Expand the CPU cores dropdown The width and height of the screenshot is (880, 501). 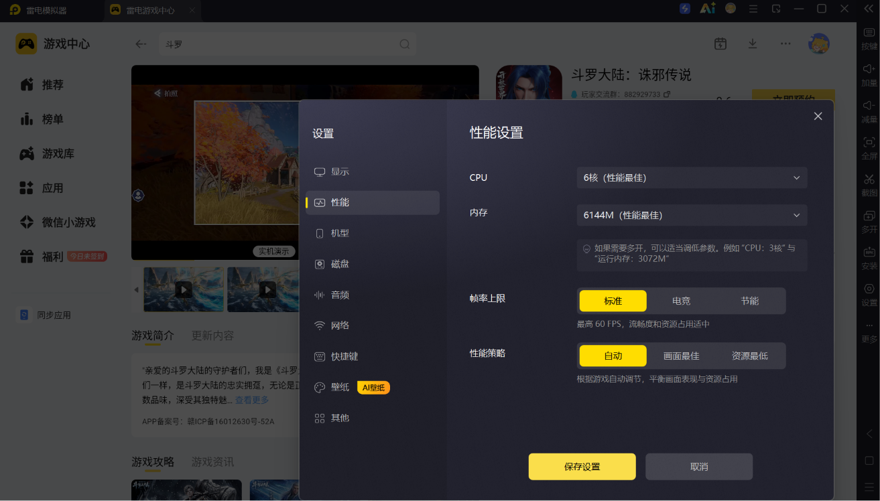692,177
